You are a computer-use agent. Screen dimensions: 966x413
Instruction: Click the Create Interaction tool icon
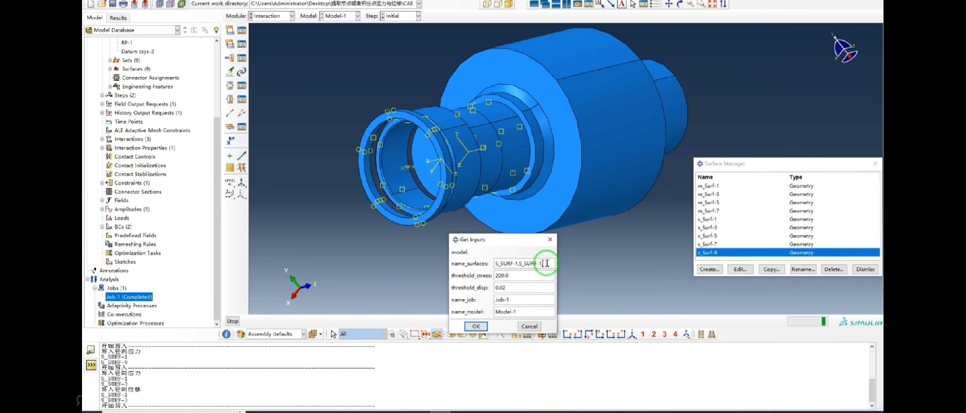(230, 30)
